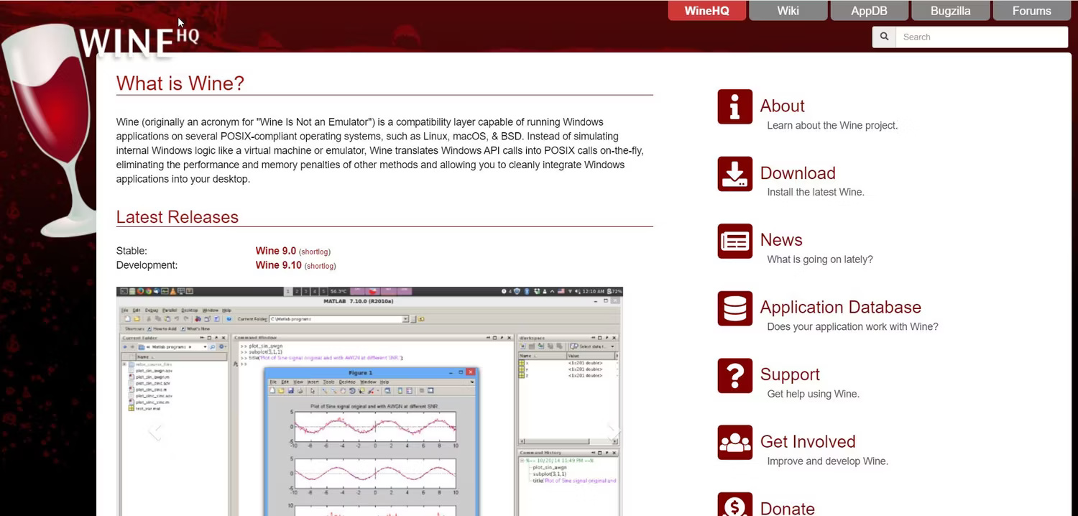1078x516 pixels.
Task: Click the 'Latest Releases' heading
Action: (178, 217)
